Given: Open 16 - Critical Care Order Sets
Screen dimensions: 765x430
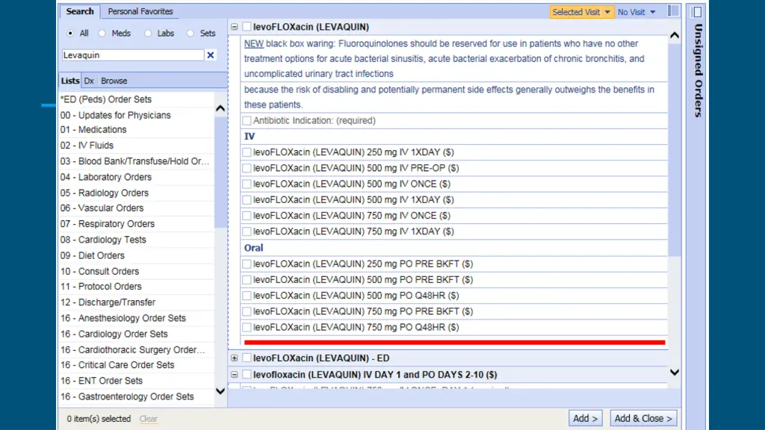Looking at the screenshot, I should [x=117, y=364].
